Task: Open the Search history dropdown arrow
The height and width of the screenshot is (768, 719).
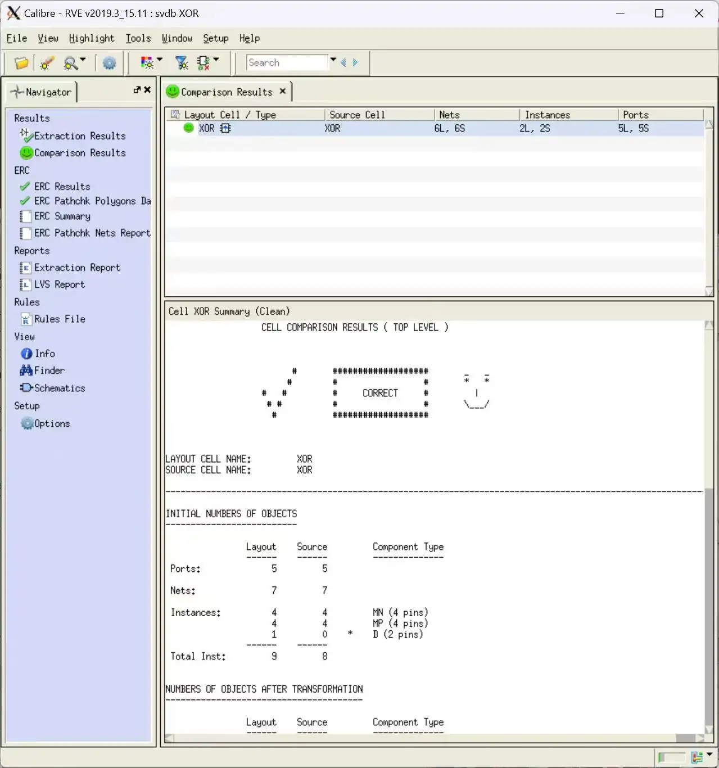Action: coord(333,60)
